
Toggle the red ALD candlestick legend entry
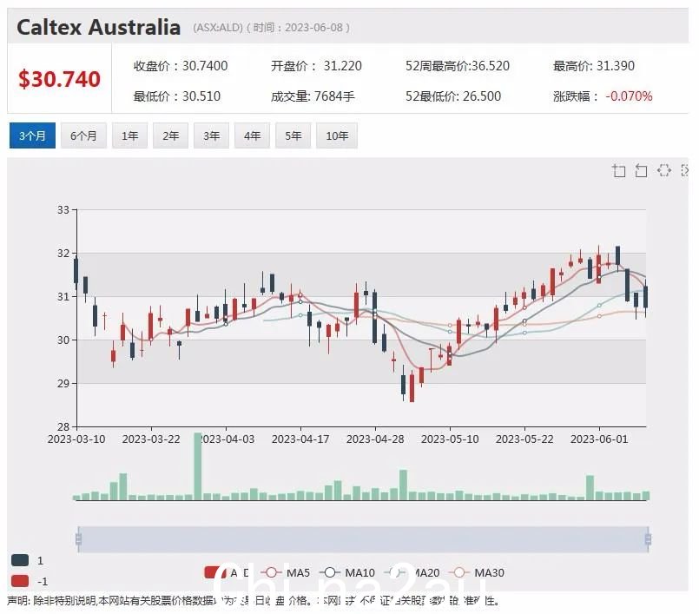click(227, 572)
